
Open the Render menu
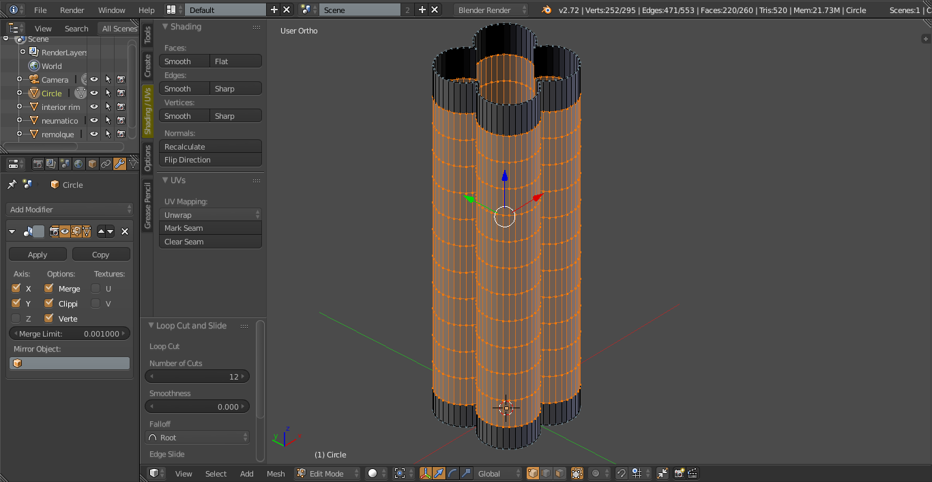(72, 10)
